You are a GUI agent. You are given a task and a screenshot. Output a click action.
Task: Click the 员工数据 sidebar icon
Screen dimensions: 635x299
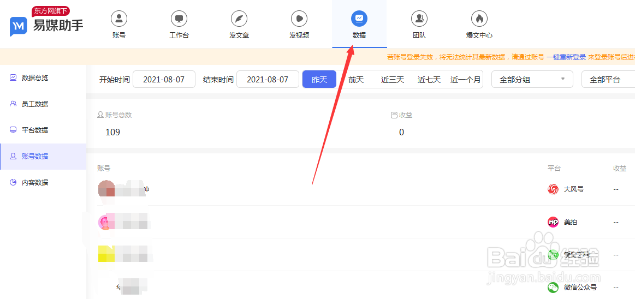(13, 104)
